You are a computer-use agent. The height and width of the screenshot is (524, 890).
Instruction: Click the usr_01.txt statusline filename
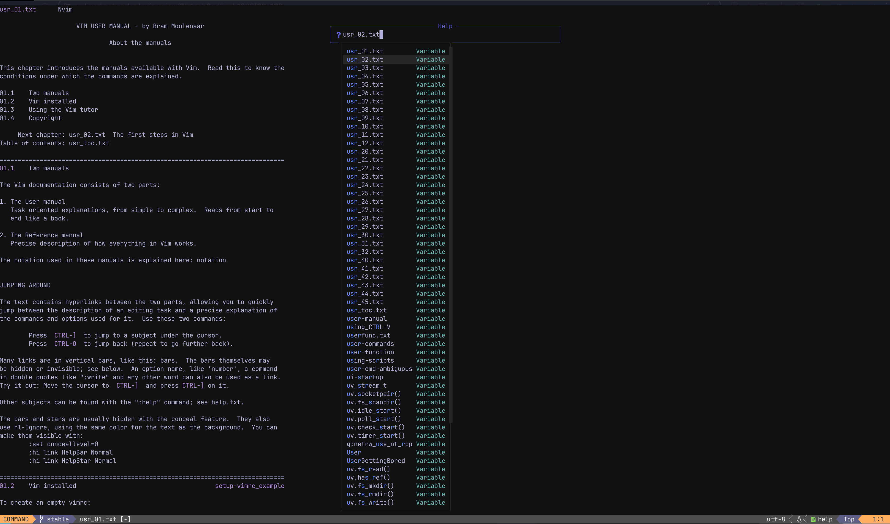98,519
